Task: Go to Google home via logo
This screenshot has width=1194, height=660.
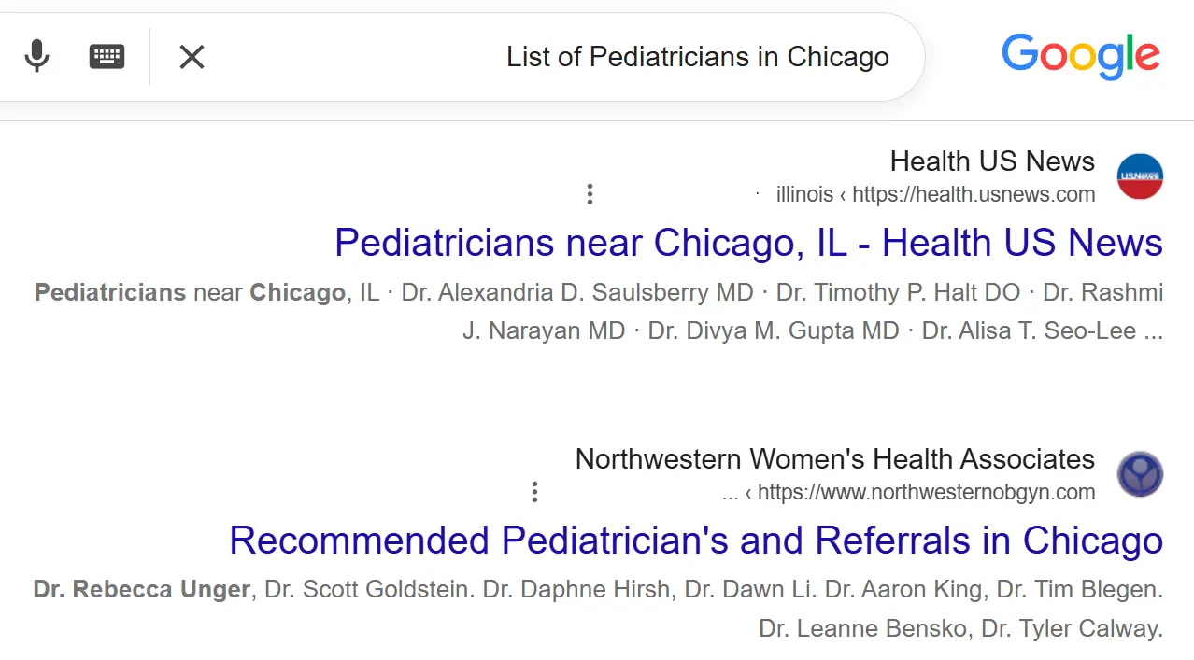Action: pos(1081,56)
